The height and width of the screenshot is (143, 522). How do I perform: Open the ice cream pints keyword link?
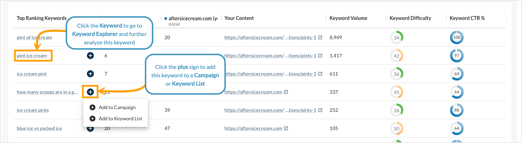(x=33, y=110)
